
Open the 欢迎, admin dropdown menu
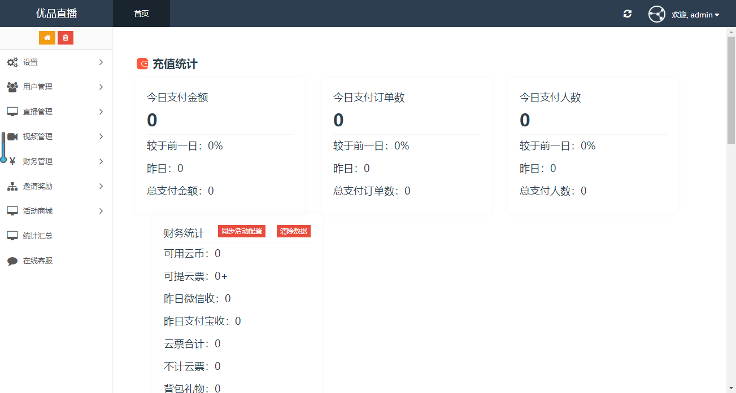pos(695,15)
